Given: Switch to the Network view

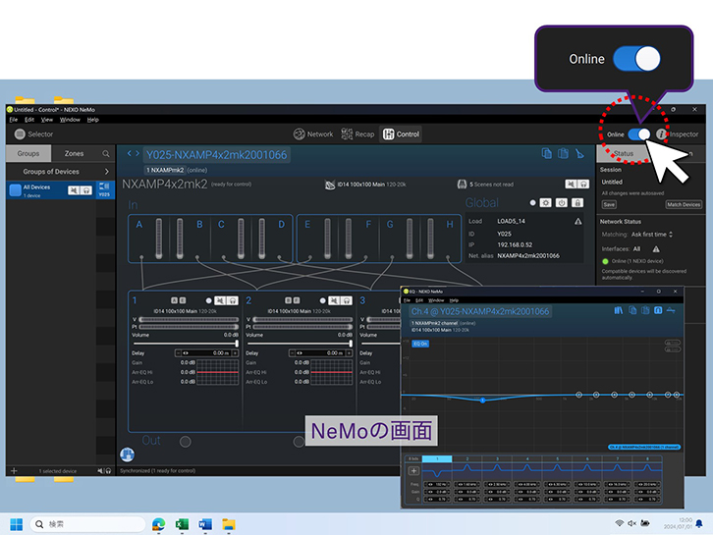Looking at the screenshot, I should tap(313, 134).
